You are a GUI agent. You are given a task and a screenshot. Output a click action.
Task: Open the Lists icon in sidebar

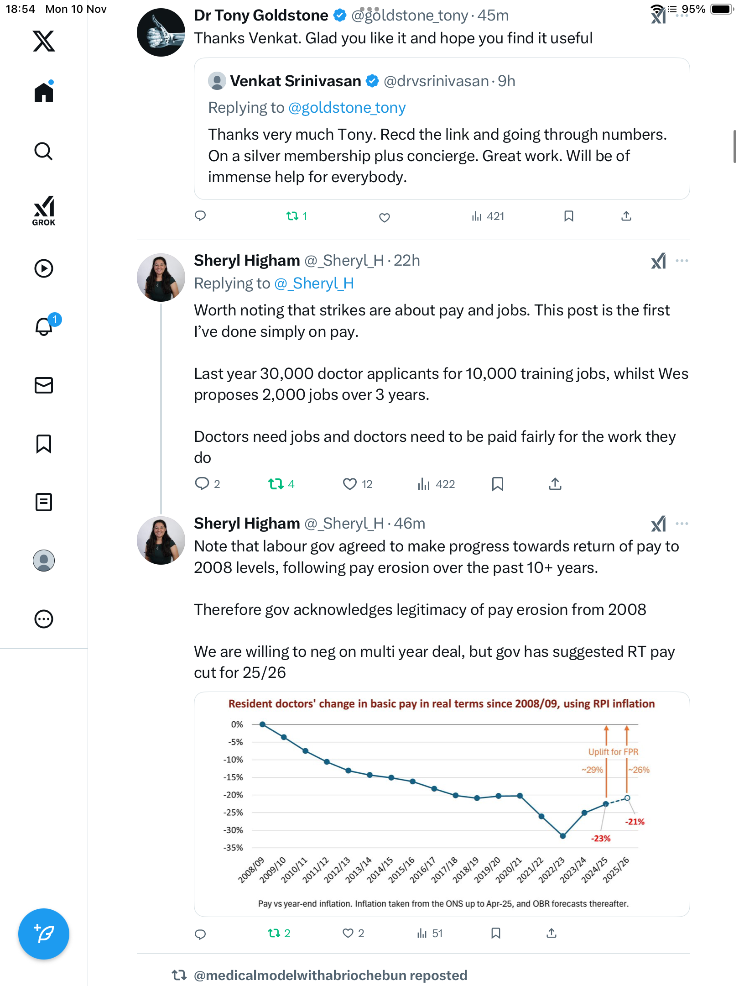(x=44, y=502)
